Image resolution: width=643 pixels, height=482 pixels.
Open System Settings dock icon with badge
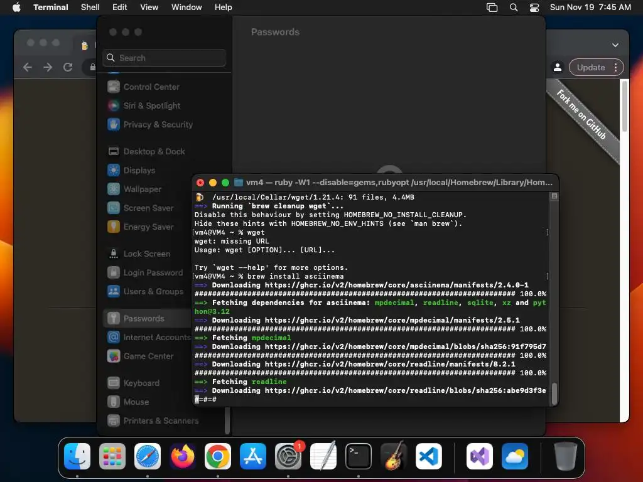tap(288, 456)
